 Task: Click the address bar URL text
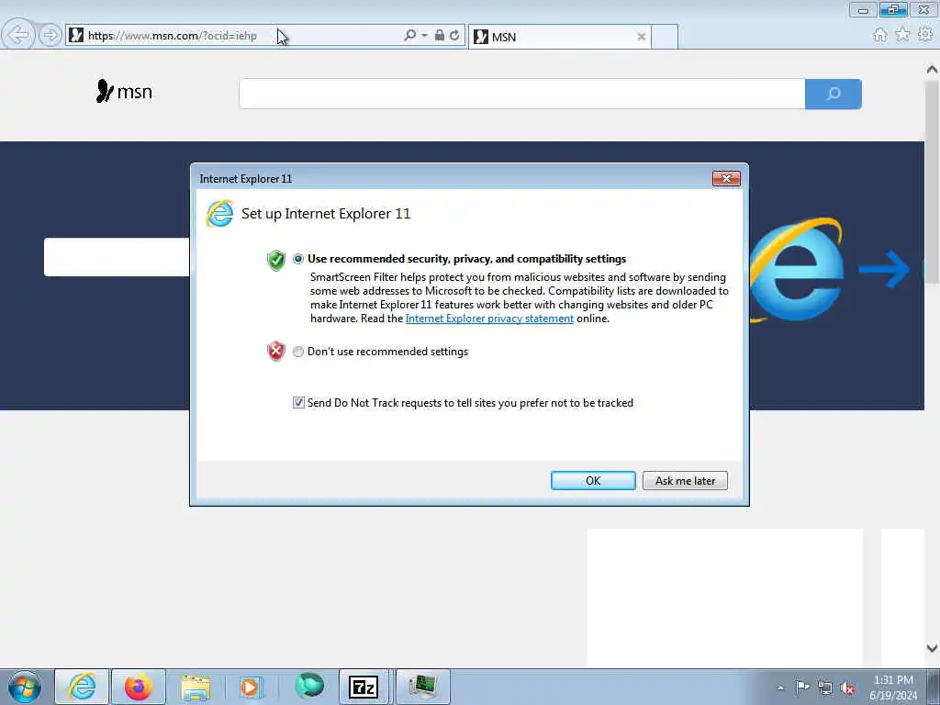pyautogui.click(x=173, y=36)
